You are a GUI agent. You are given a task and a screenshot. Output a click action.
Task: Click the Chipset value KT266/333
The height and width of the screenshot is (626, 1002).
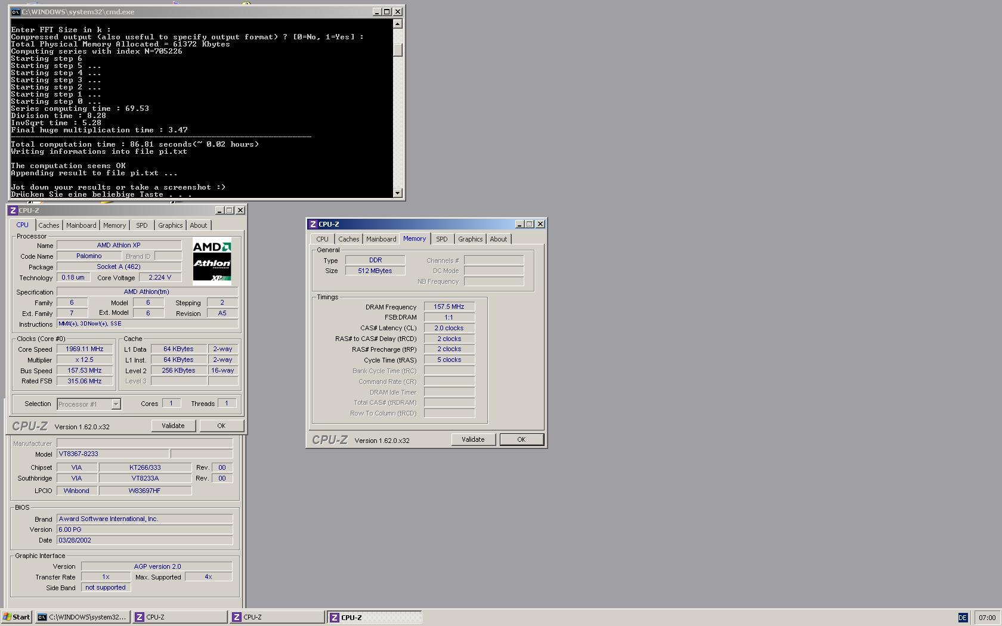(x=145, y=468)
